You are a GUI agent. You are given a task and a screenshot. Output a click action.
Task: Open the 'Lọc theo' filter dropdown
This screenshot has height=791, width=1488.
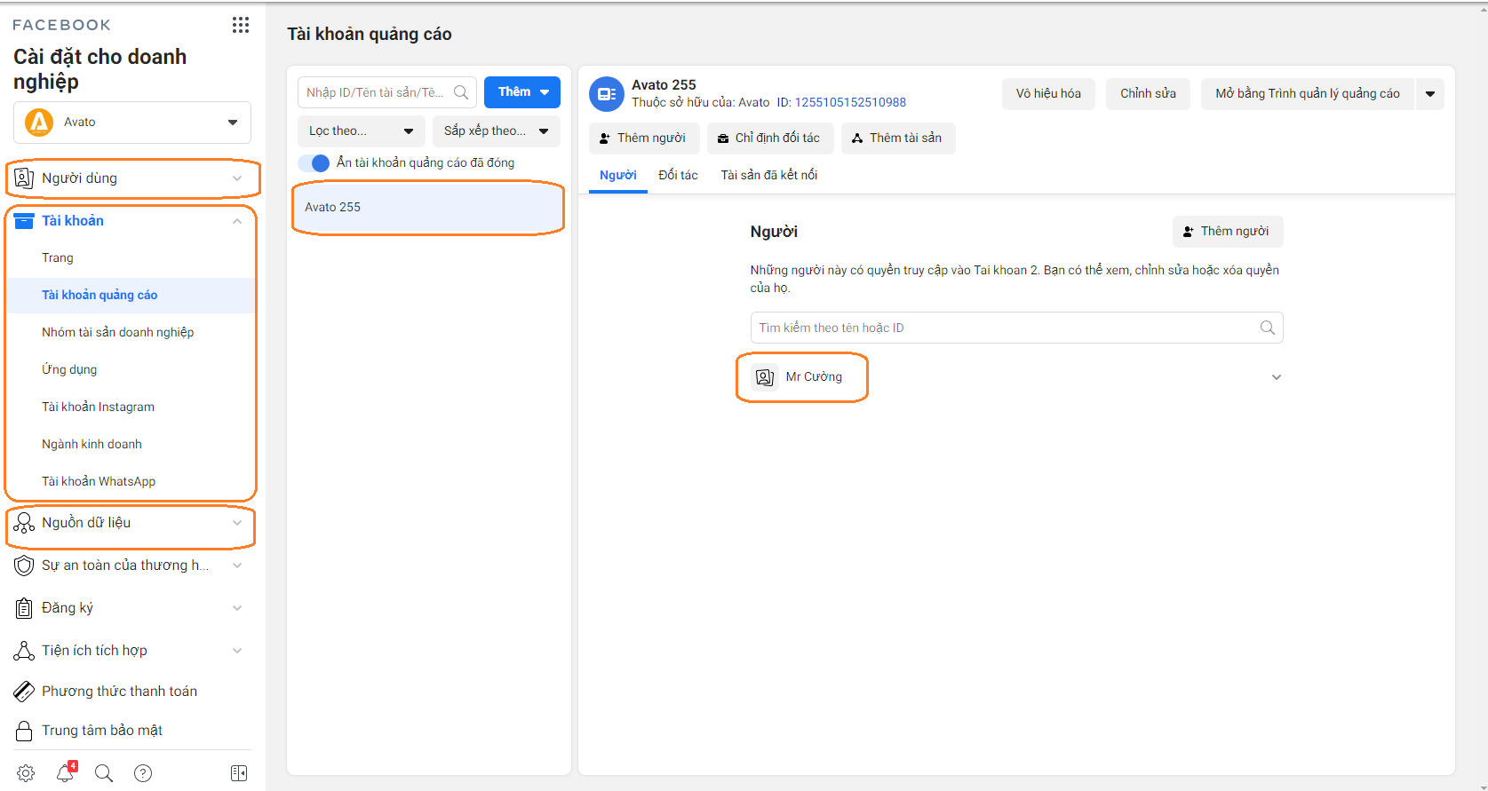pos(361,131)
